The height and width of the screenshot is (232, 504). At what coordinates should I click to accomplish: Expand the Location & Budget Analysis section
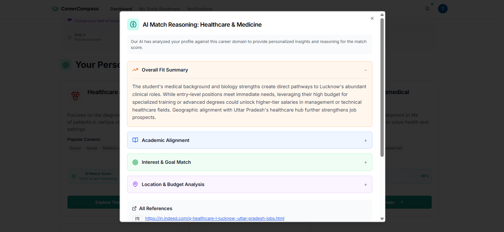point(365,185)
